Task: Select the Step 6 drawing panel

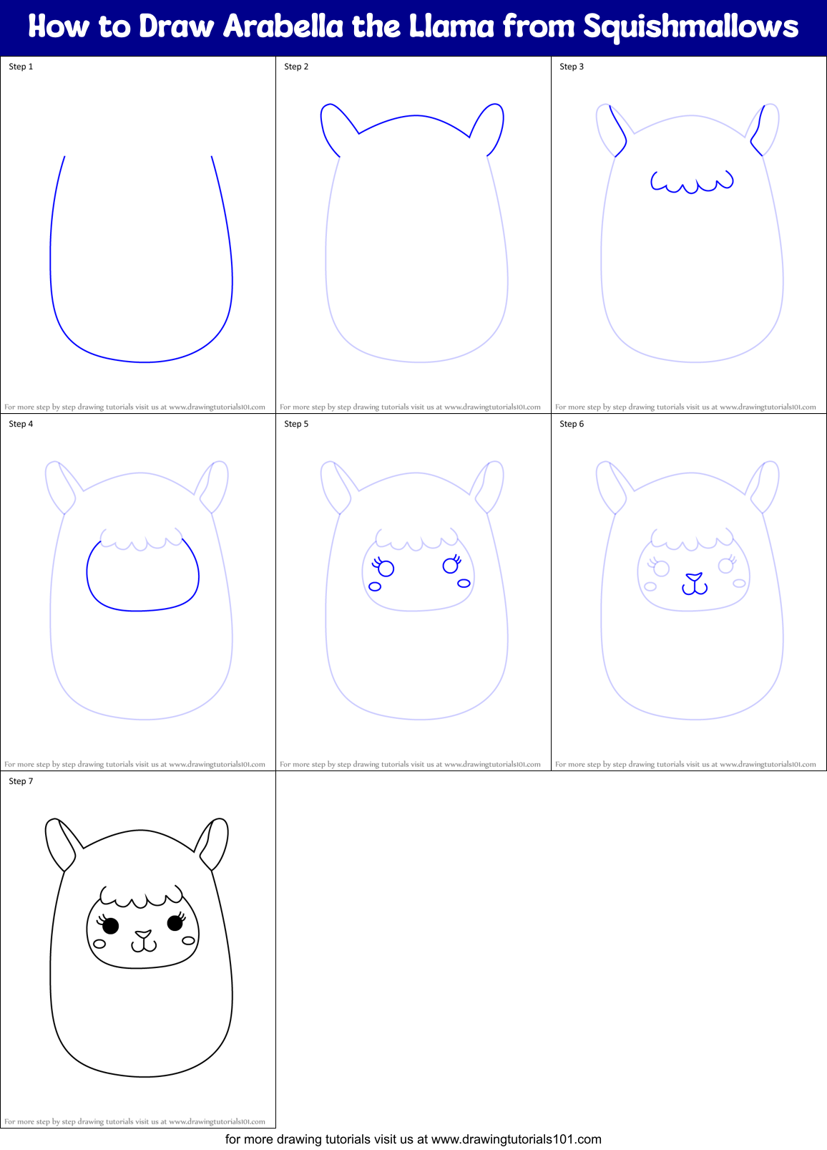Action: (x=689, y=592)
